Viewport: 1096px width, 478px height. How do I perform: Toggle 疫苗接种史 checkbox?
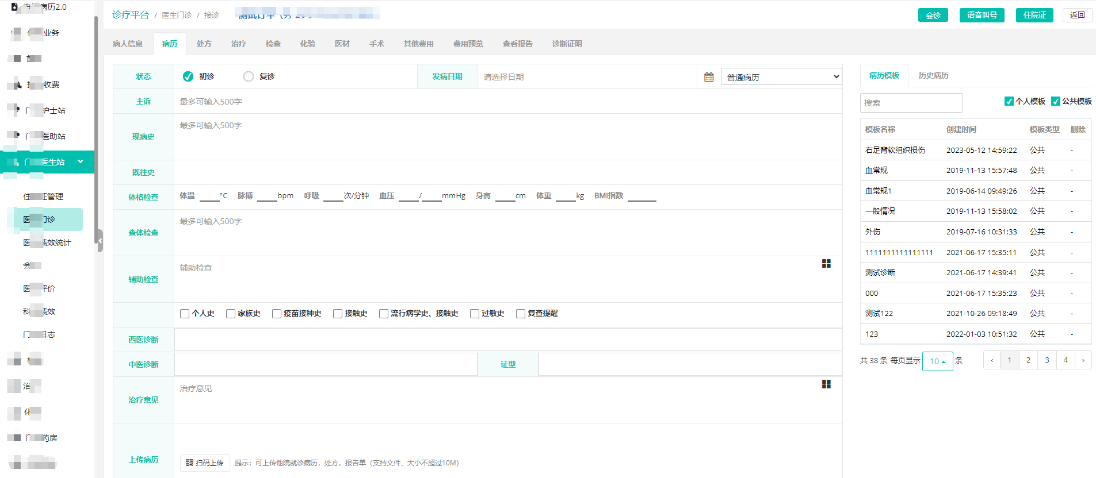[277, 314]
